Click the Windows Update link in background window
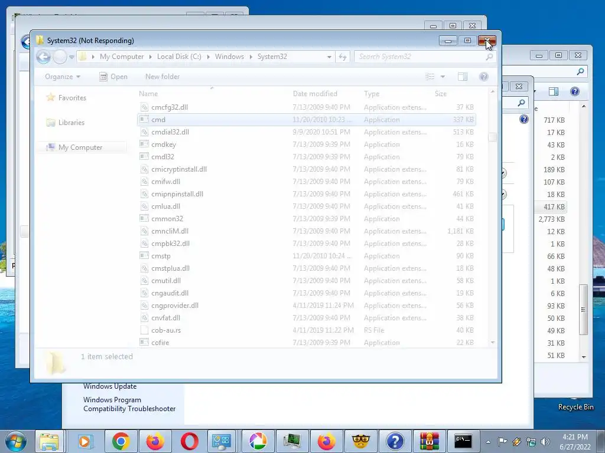This screenshot has width=605, height=453. tap(109, 386)
